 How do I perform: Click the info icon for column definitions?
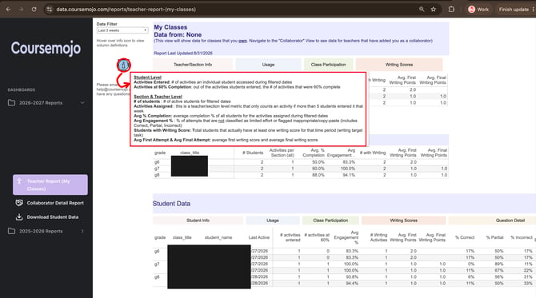(123, 65)
